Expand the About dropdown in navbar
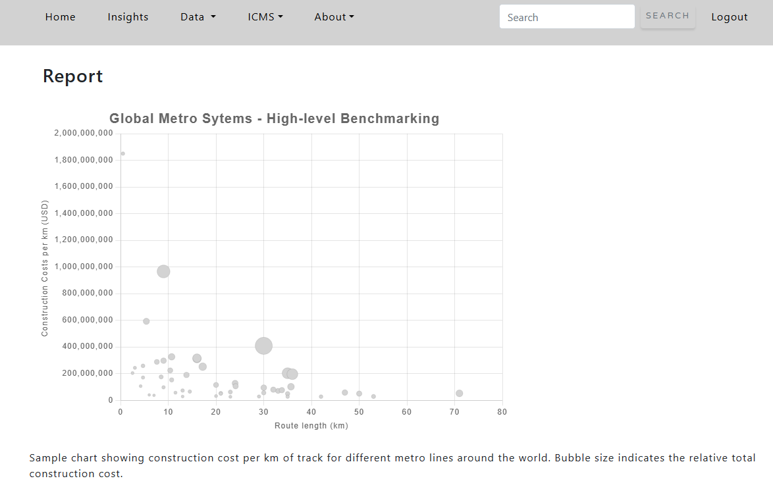The width and height of the screenshot is (773, 489). point(334,17)
